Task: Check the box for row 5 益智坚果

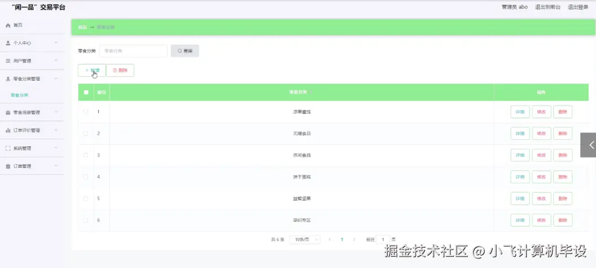Action: pyautogui.click(x=86, y=198)
